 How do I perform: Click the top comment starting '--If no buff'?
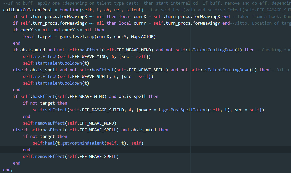point(147,3)
